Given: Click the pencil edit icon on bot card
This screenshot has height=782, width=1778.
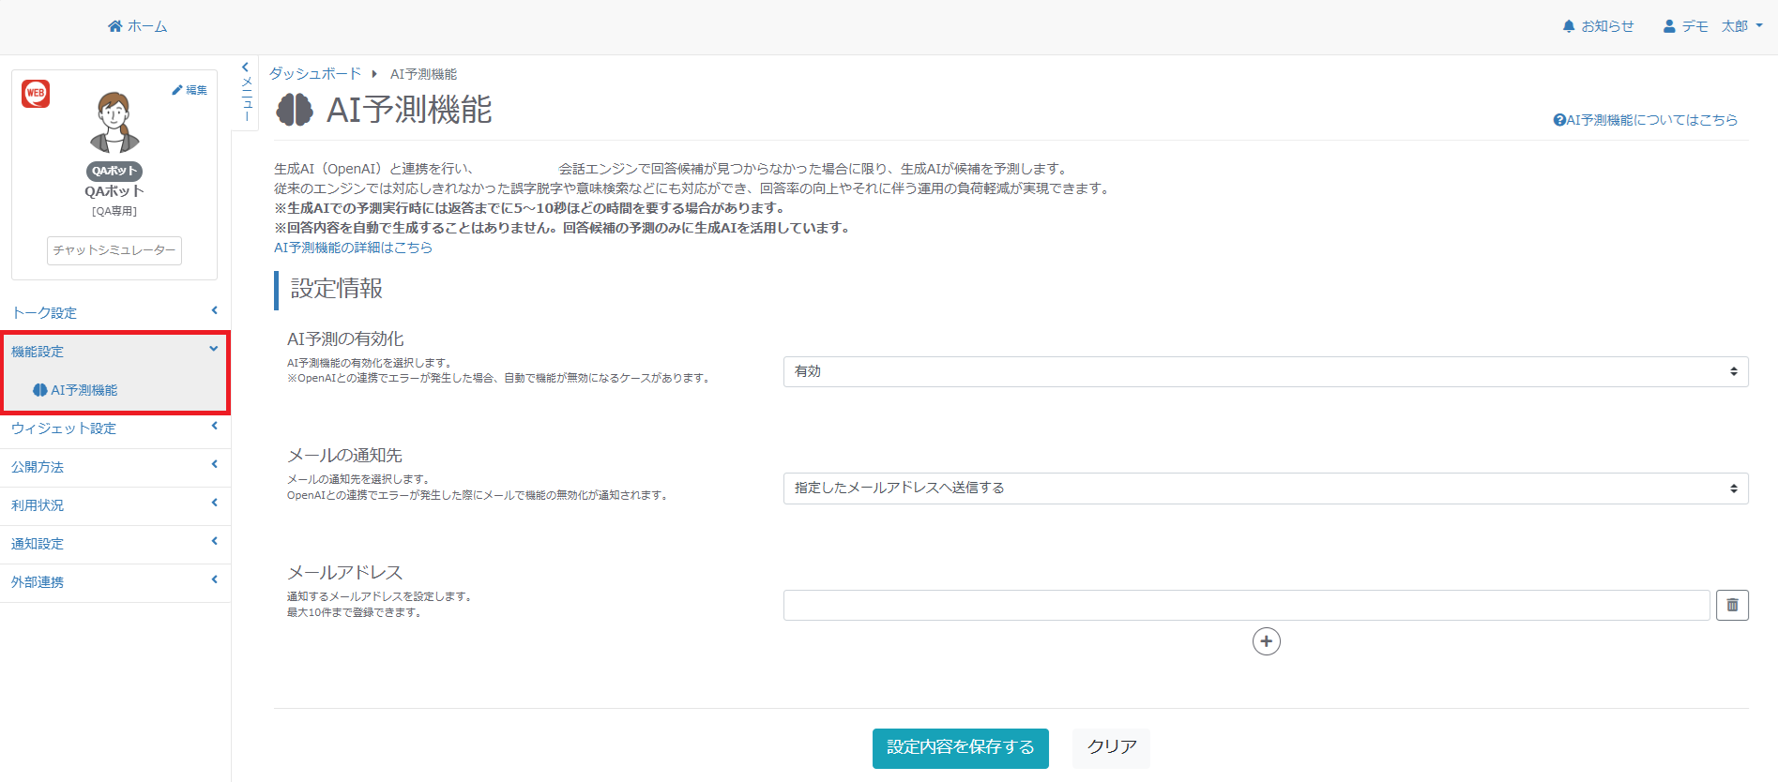Looking at the screenshot, I should [x=189, y=90].
